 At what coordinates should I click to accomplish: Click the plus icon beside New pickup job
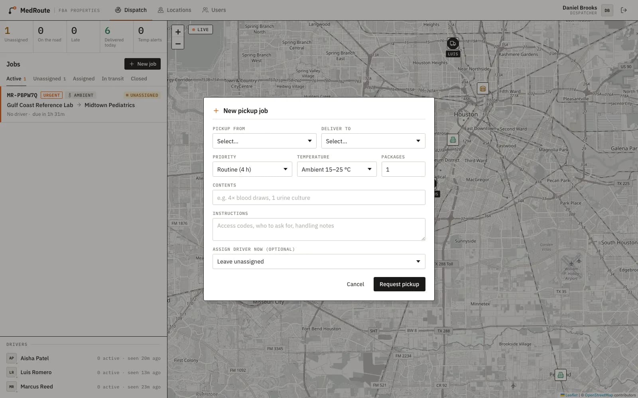pyautogui.click(x=216, y=111)
